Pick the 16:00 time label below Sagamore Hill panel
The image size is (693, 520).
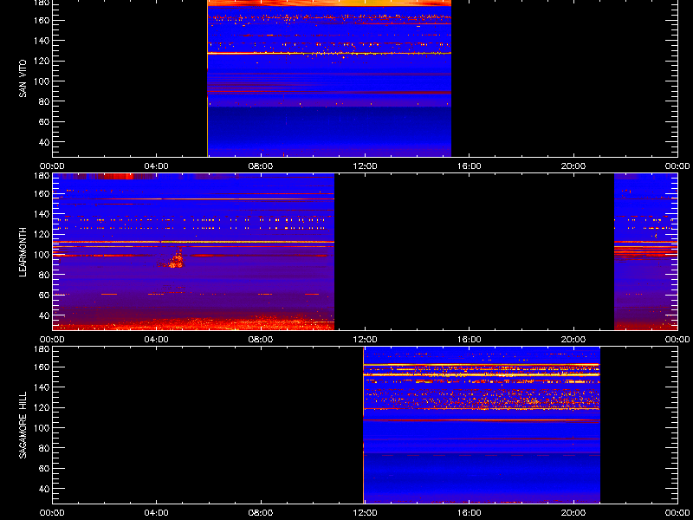point(470,513)
